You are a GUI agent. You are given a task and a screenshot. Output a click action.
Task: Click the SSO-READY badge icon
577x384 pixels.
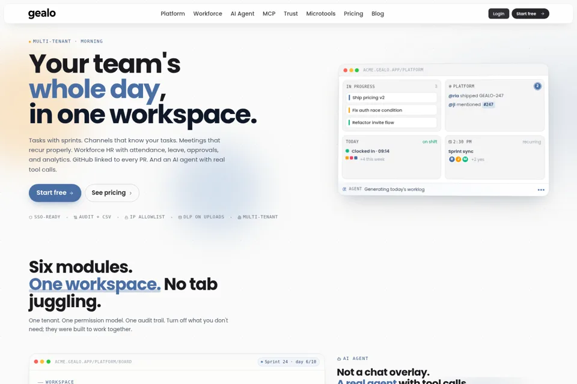click(31, 217)
